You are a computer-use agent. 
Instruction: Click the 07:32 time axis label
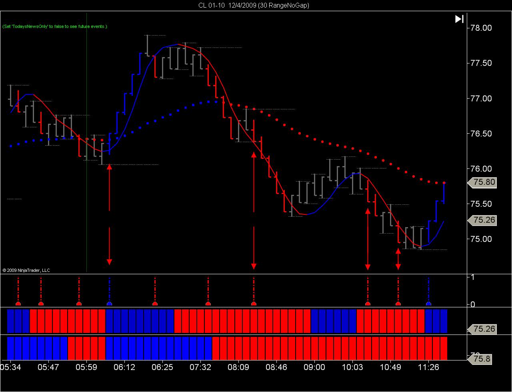point(200,367)
